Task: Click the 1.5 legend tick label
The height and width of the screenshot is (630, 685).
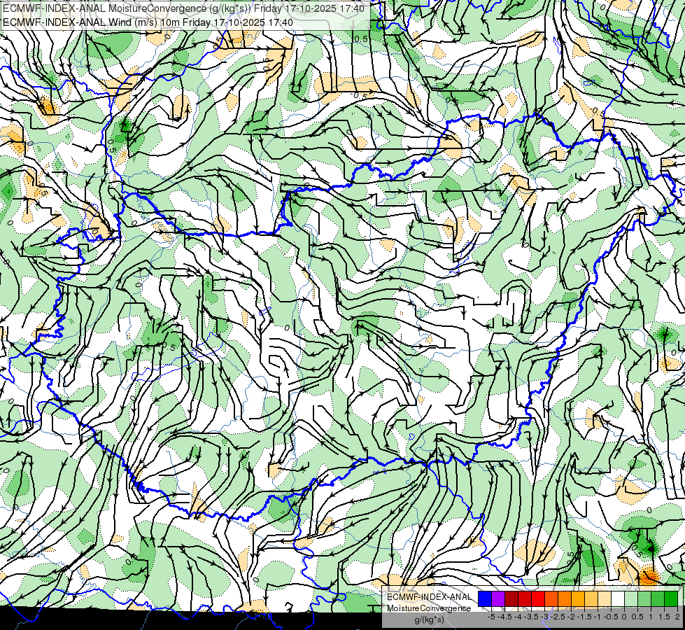Action: pos(664,617)
